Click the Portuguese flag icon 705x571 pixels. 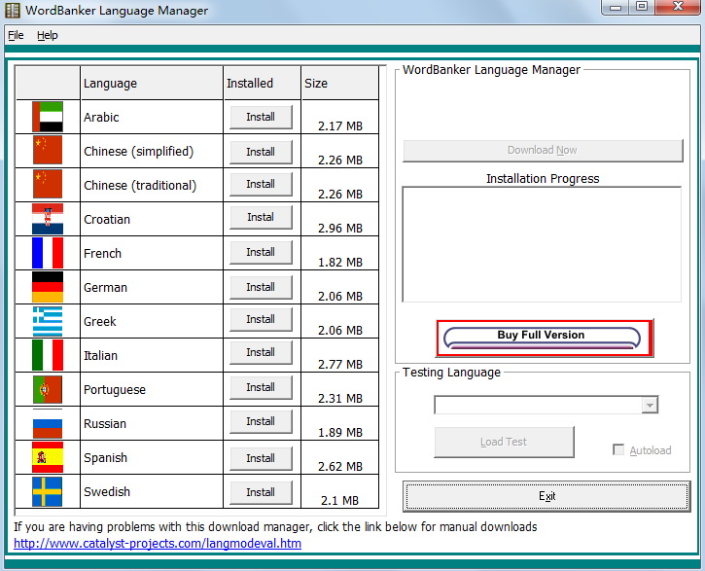[48, 389]
